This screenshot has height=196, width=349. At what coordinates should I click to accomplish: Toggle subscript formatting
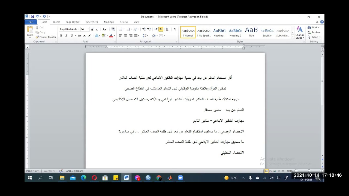(85, 36)
